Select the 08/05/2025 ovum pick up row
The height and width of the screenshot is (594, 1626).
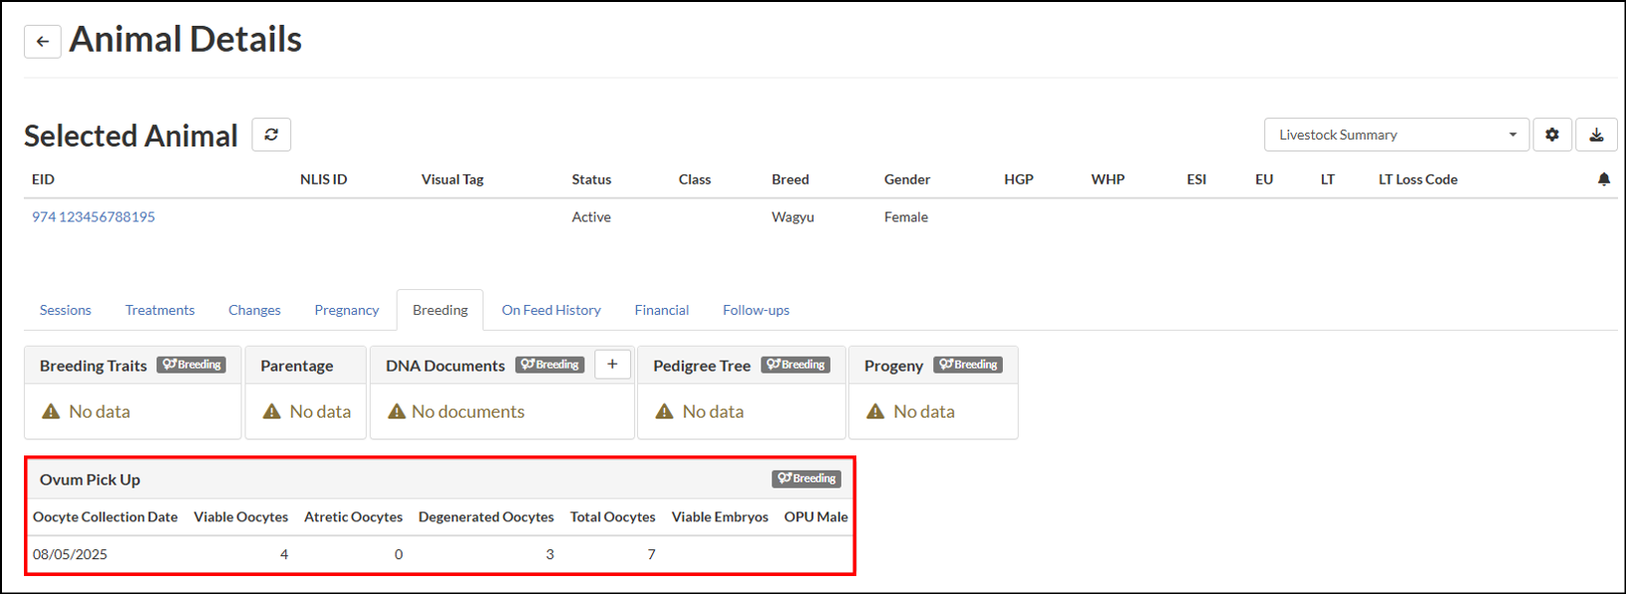tap(440, 554)
